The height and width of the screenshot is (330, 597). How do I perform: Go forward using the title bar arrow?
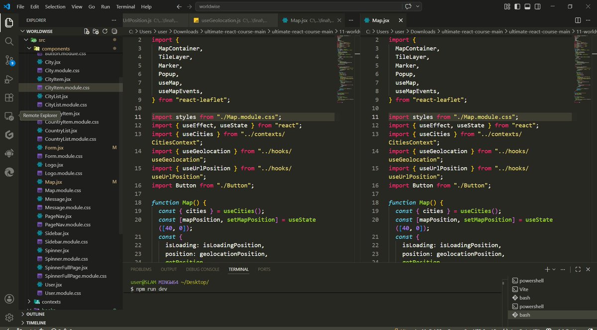pos(190,6)
